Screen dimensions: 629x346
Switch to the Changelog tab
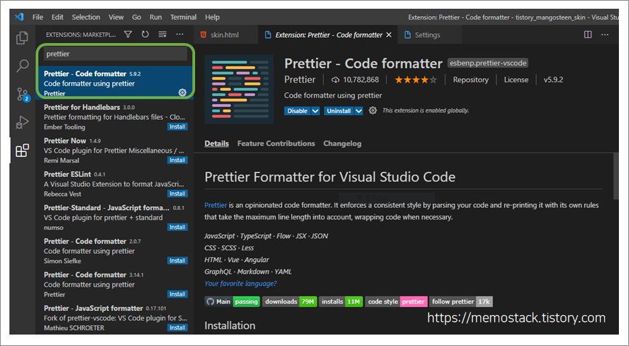pos(342,143)
